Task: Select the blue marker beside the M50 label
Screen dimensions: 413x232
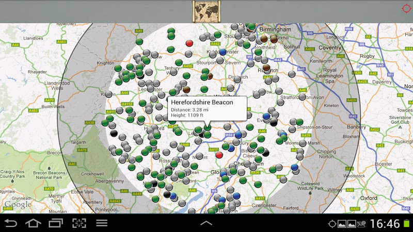Action: point(239,135)
